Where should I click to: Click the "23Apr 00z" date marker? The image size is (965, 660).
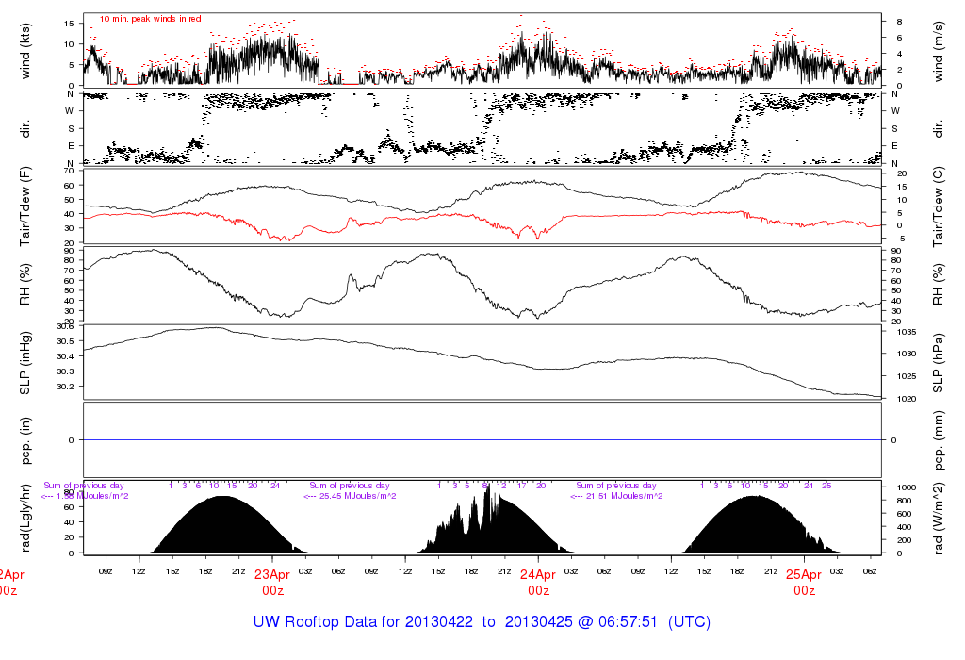tap(272, 583)
